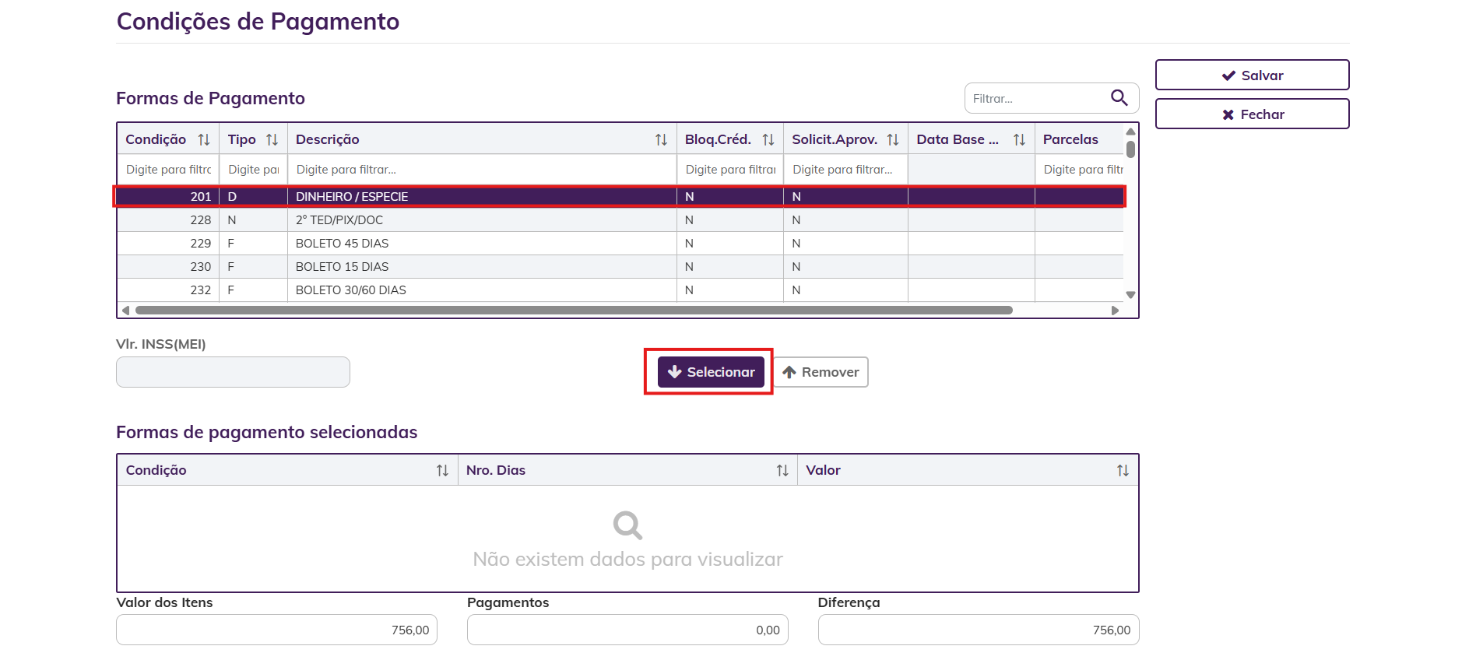Click the Salvar button
1469x660 pixels.
pos(1252,75)
